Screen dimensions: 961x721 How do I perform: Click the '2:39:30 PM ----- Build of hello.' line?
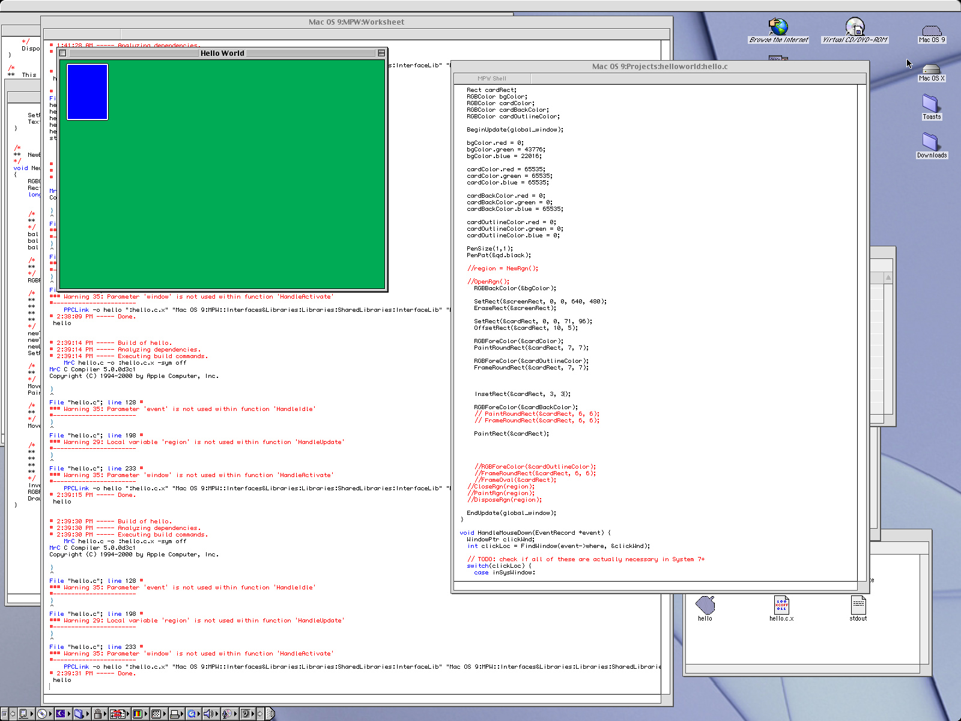pyautogui.click(x=111, y=522)
